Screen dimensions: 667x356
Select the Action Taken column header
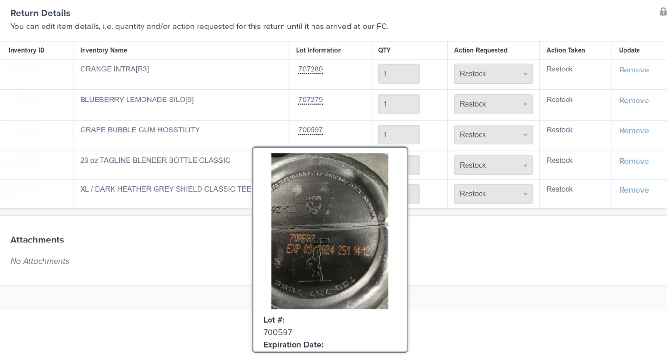coord(565,50)
